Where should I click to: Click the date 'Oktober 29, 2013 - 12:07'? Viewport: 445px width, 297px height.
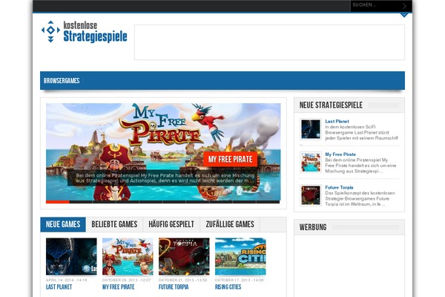(126, 280)
